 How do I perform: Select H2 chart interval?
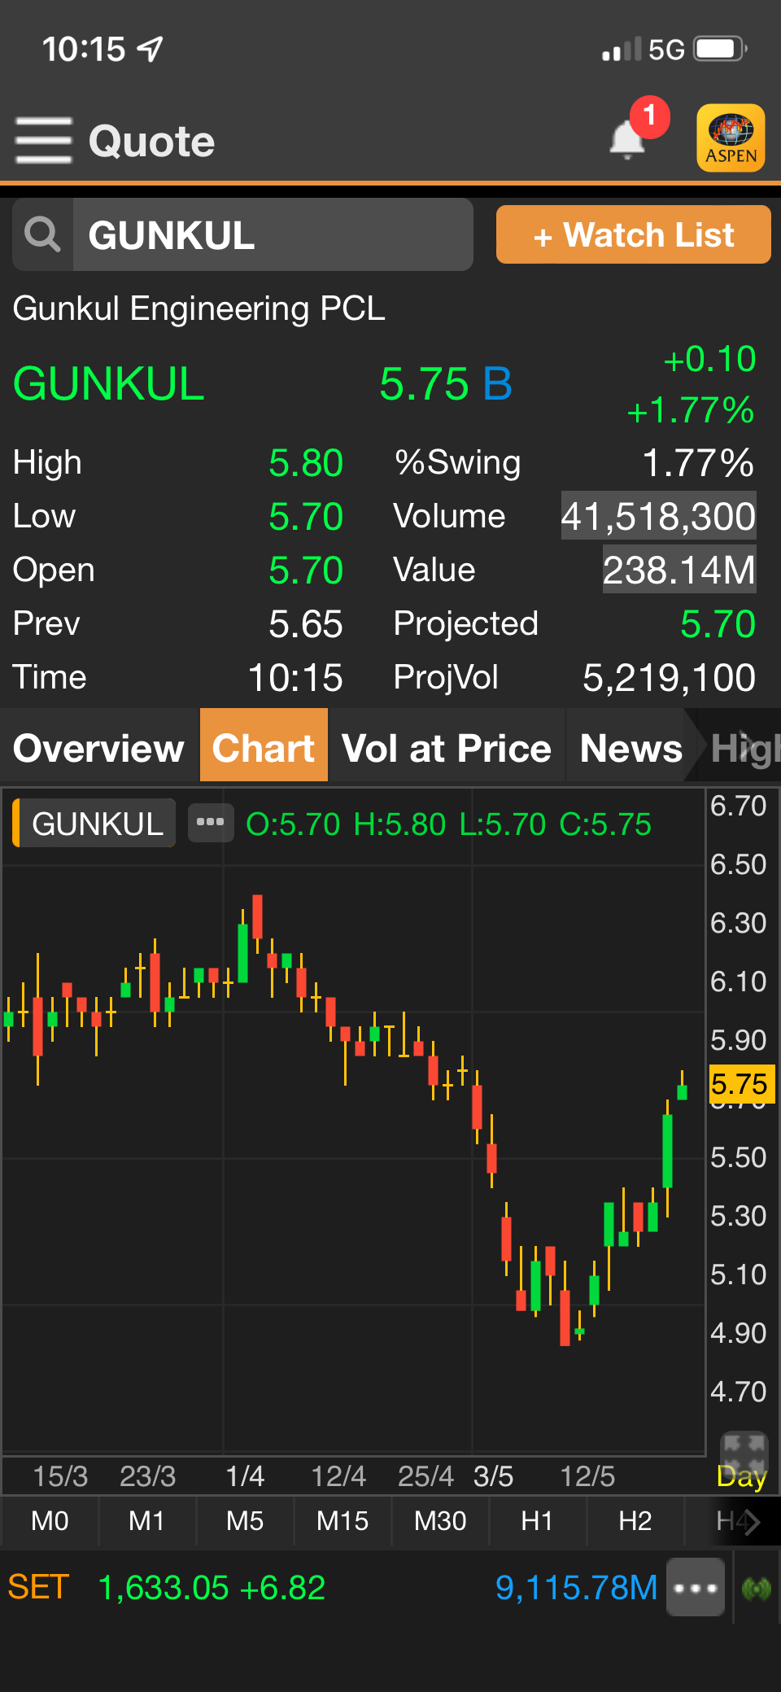pos(635,1520)
